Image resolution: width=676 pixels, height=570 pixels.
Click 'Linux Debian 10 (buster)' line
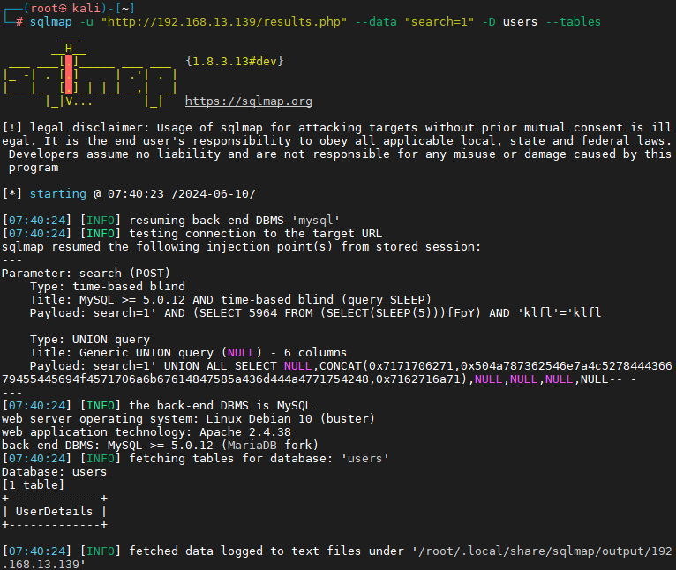coord(188,419)
